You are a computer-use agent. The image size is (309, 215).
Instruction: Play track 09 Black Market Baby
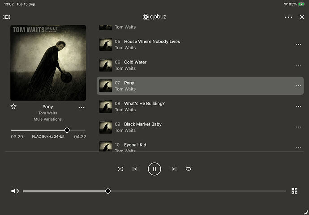coord(200,127)
